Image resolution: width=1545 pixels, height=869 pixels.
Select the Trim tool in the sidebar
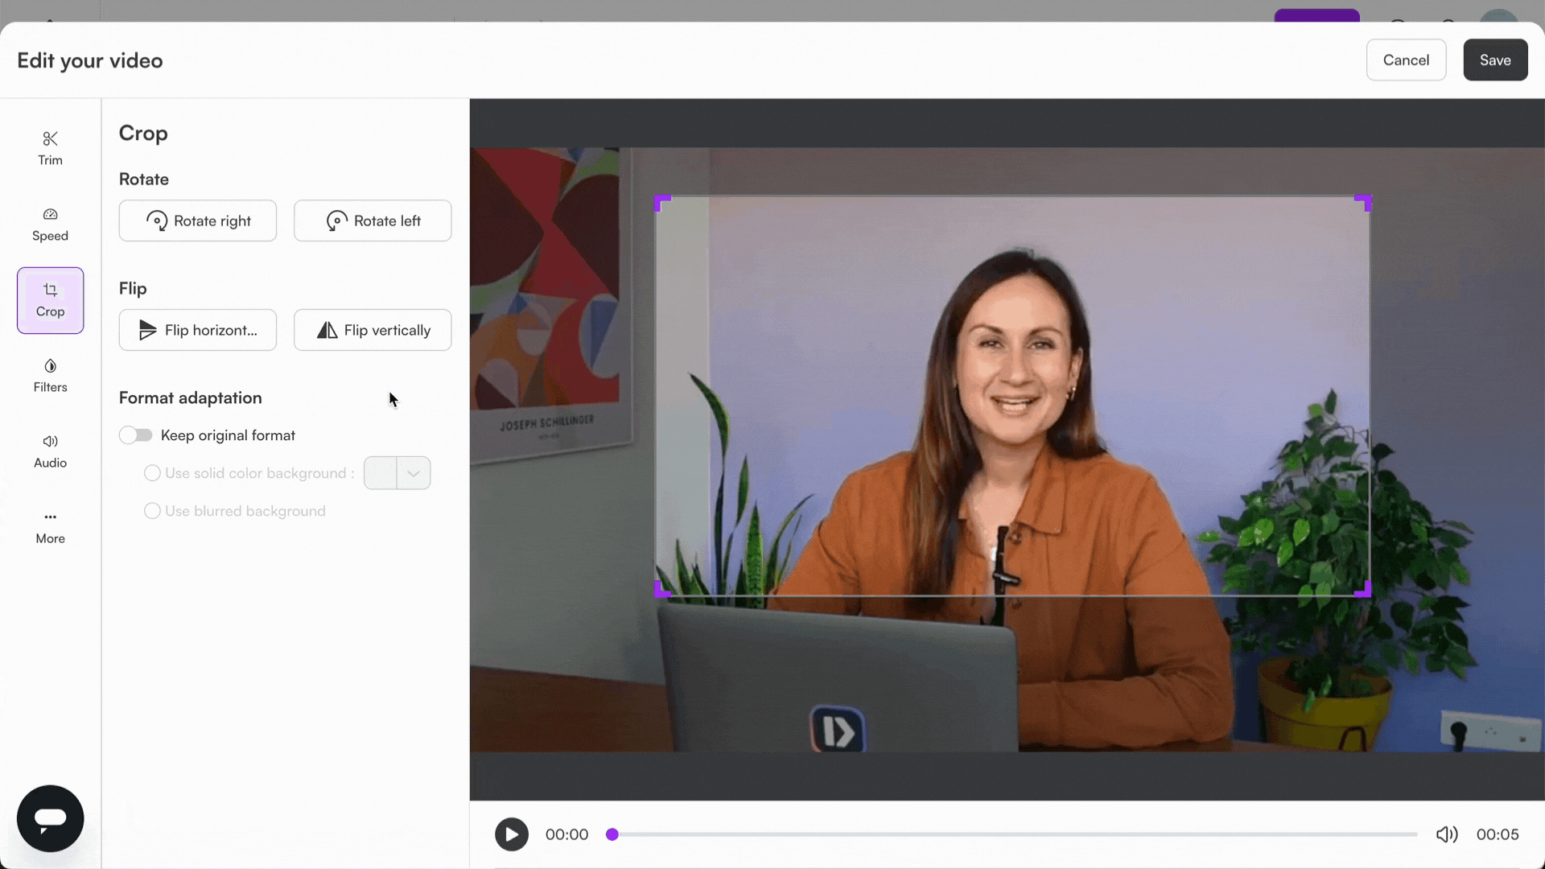(x=49, y=147)
